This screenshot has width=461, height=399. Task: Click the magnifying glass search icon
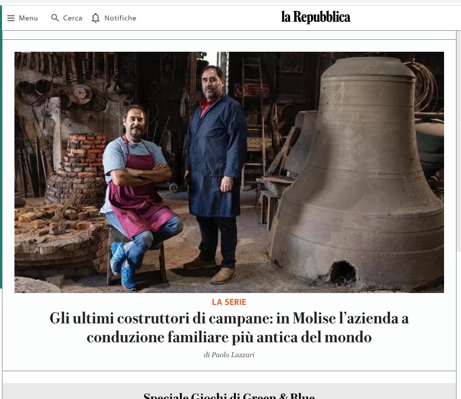pos(55,18)
